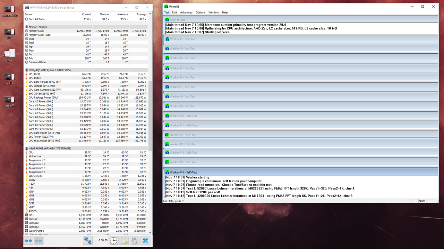This screenshot has height=249, width=444.
Task: Click HWiNFO64 title bar application icon
Action: [x=27, y=7]
